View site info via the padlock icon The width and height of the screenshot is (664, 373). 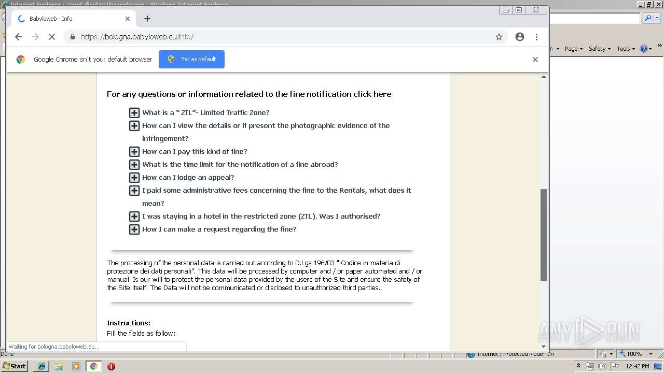point(72,37)
